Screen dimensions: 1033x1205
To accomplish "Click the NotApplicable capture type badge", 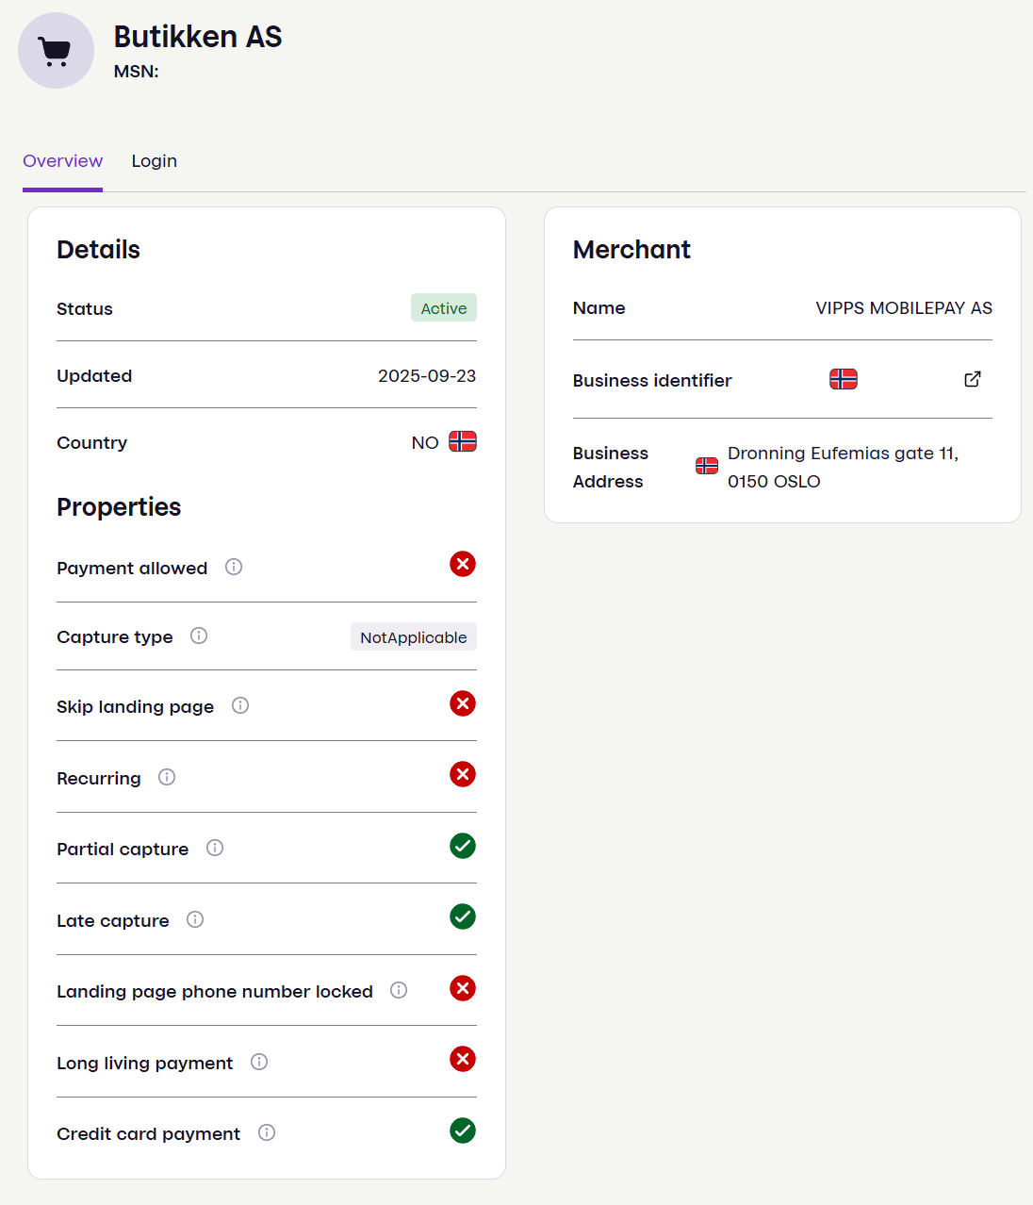I will point(413,636).
